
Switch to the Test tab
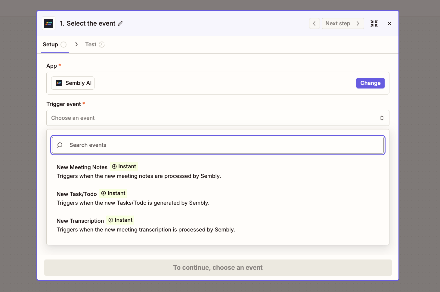click(95, 45)
